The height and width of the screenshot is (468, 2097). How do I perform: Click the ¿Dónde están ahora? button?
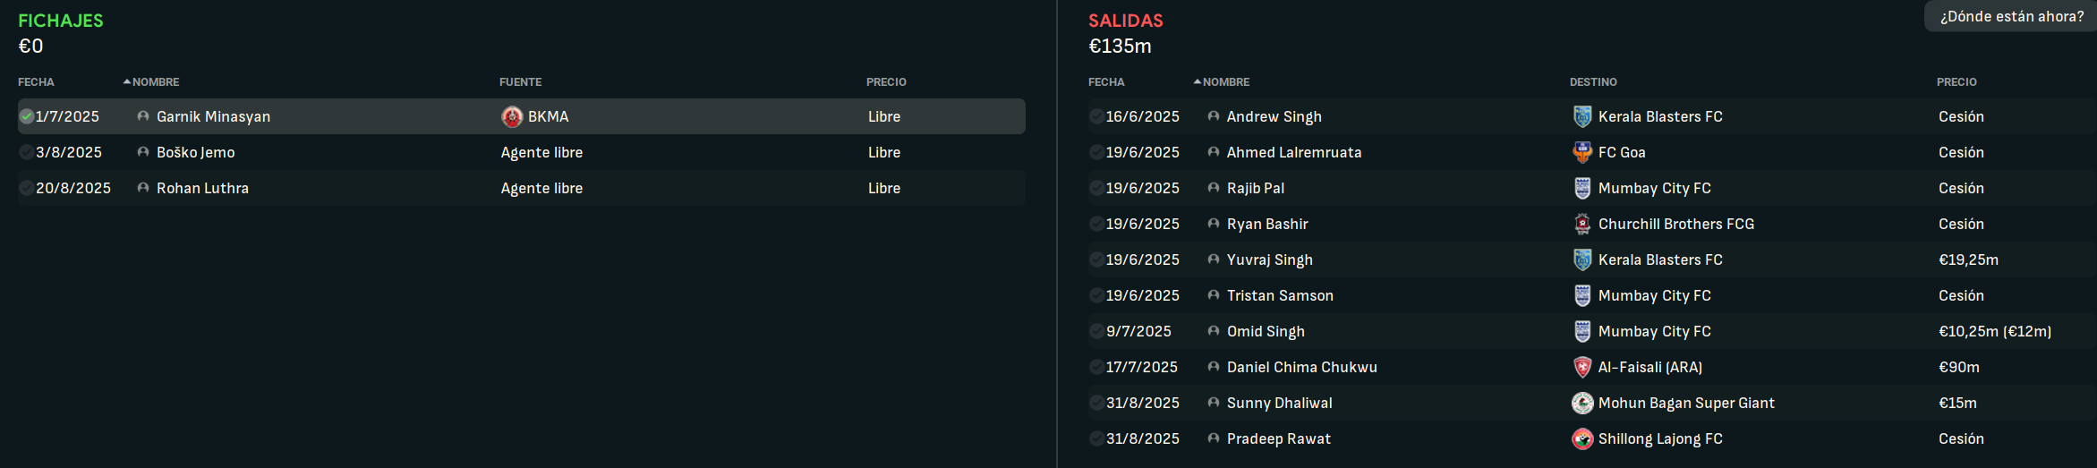(x=2011, y=16)
